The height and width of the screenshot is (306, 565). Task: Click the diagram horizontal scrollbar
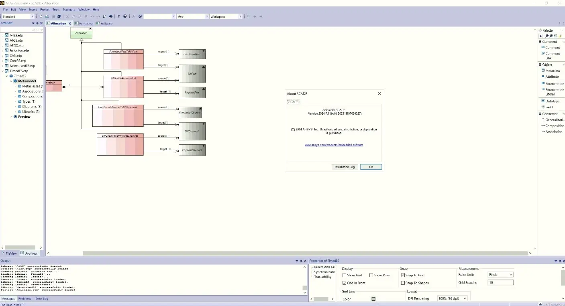(x=305, y=253)
